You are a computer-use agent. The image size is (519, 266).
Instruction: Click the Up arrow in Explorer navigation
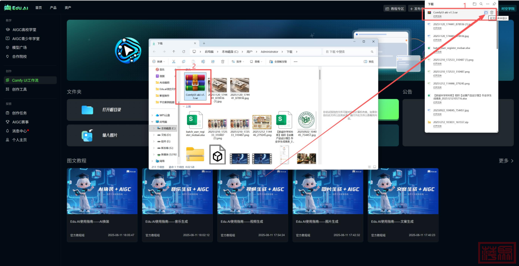click(173, 51)
